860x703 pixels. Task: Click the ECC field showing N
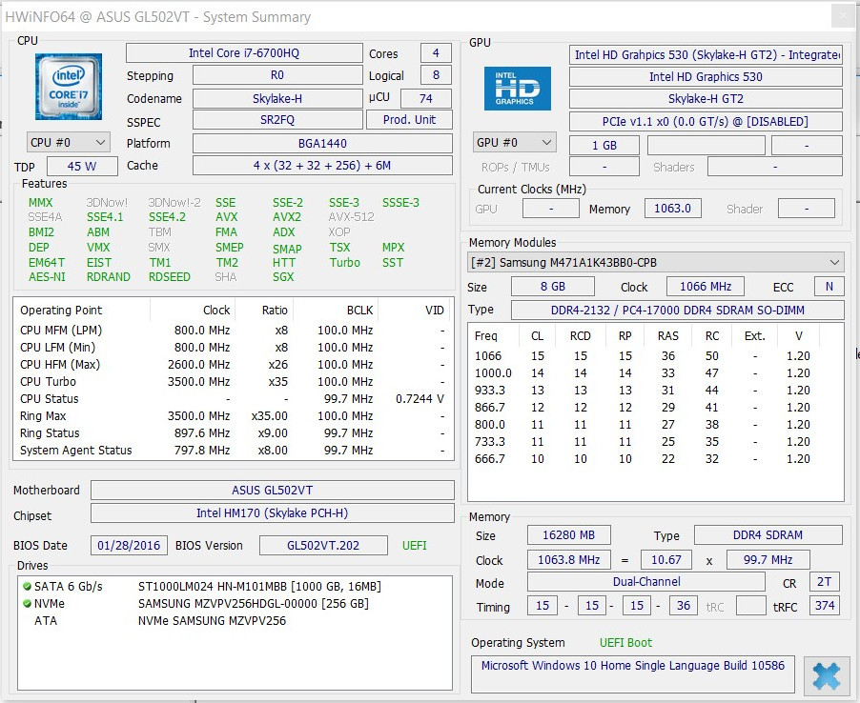pyautogui.click(x=829, y=287)
